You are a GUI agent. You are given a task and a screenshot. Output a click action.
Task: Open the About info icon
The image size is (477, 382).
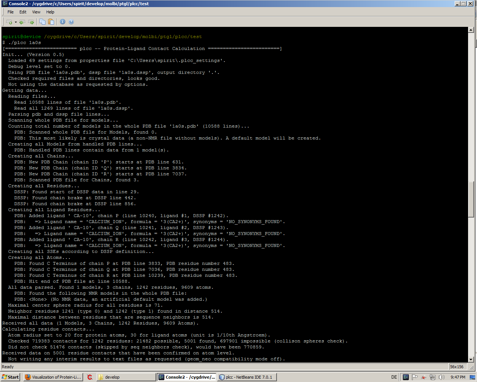click(x=63, y=22)
